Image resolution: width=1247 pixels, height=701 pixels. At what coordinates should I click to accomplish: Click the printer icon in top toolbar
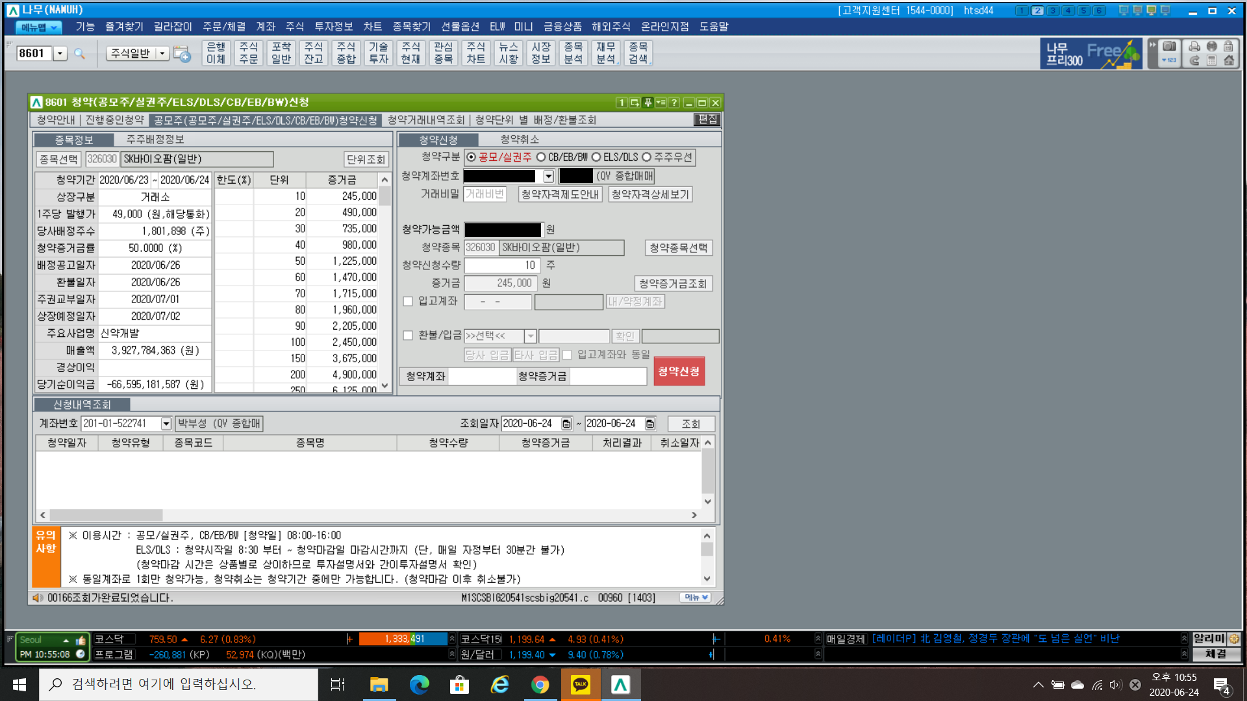point(1194,47)
